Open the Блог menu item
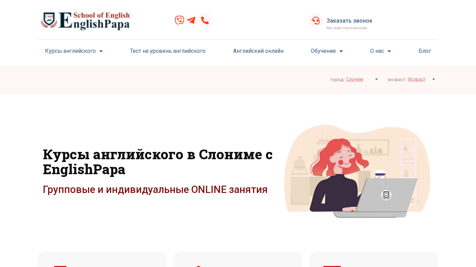Viewport: 476px width, 267px height. coord(425,51)
